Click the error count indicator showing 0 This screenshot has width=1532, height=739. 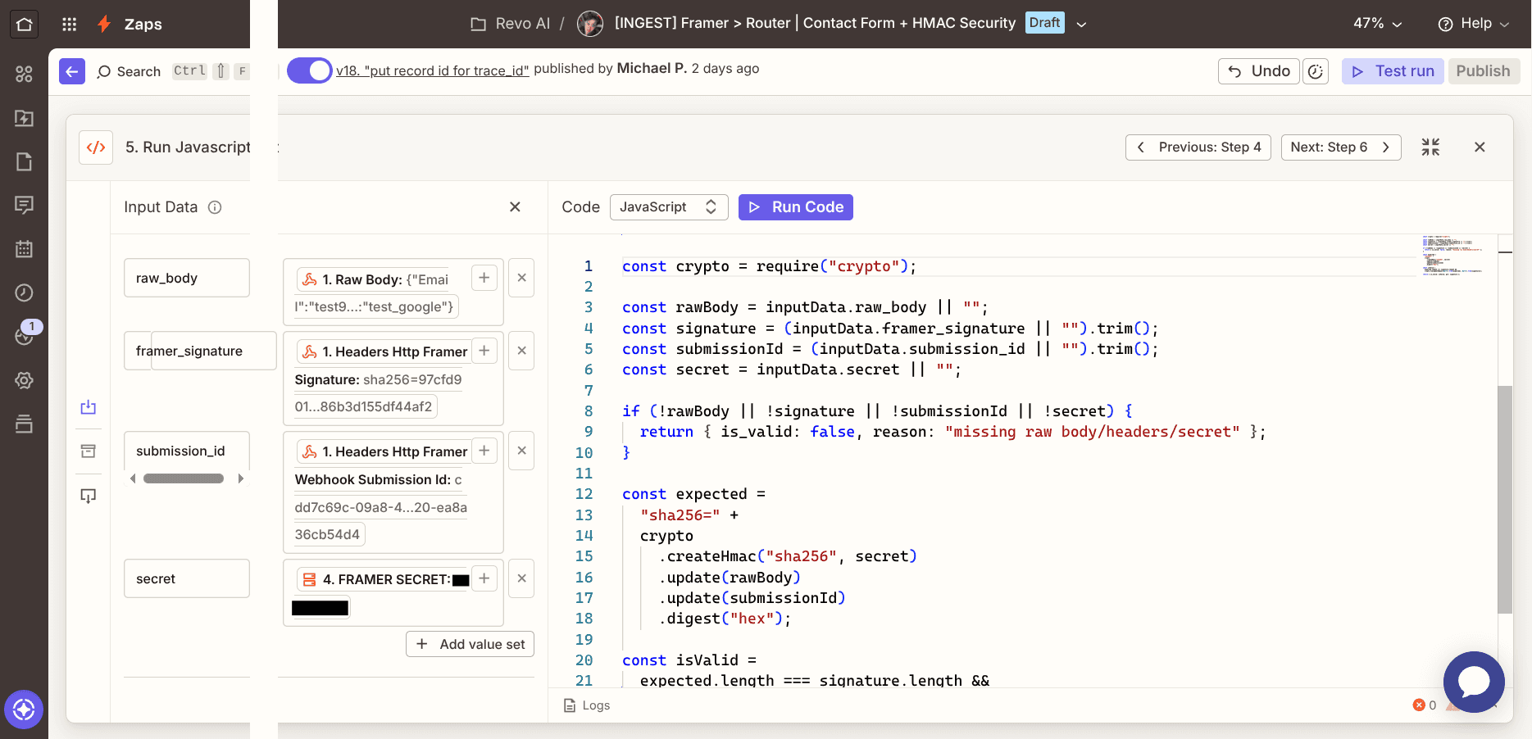point(1425,705)
